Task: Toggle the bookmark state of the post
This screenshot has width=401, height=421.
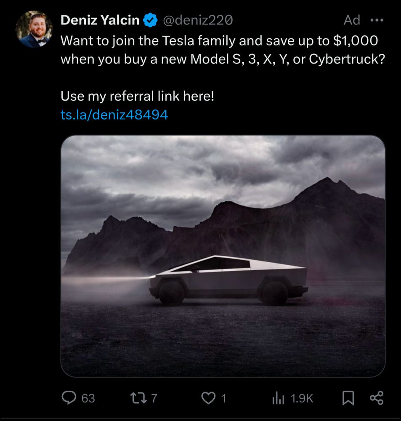Action: click(348, 398)
